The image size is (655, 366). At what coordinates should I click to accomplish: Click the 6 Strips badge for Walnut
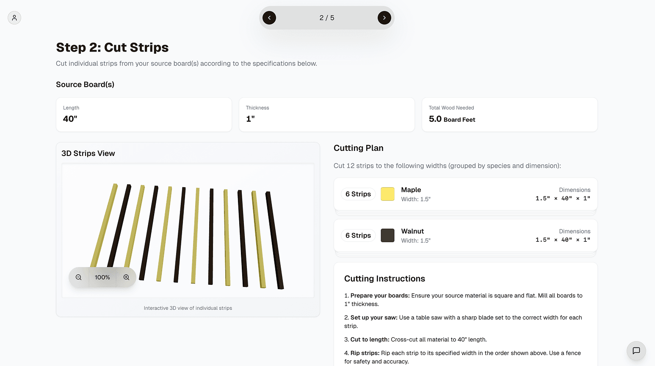pos(358,235)
